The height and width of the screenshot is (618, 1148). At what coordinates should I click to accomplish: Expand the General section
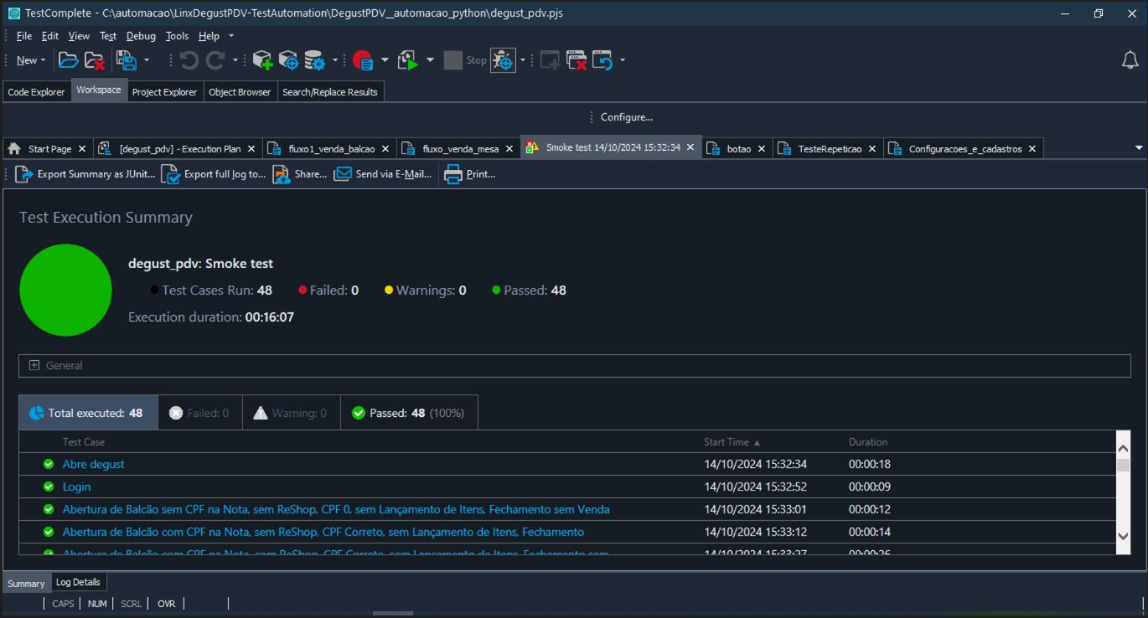34,365
